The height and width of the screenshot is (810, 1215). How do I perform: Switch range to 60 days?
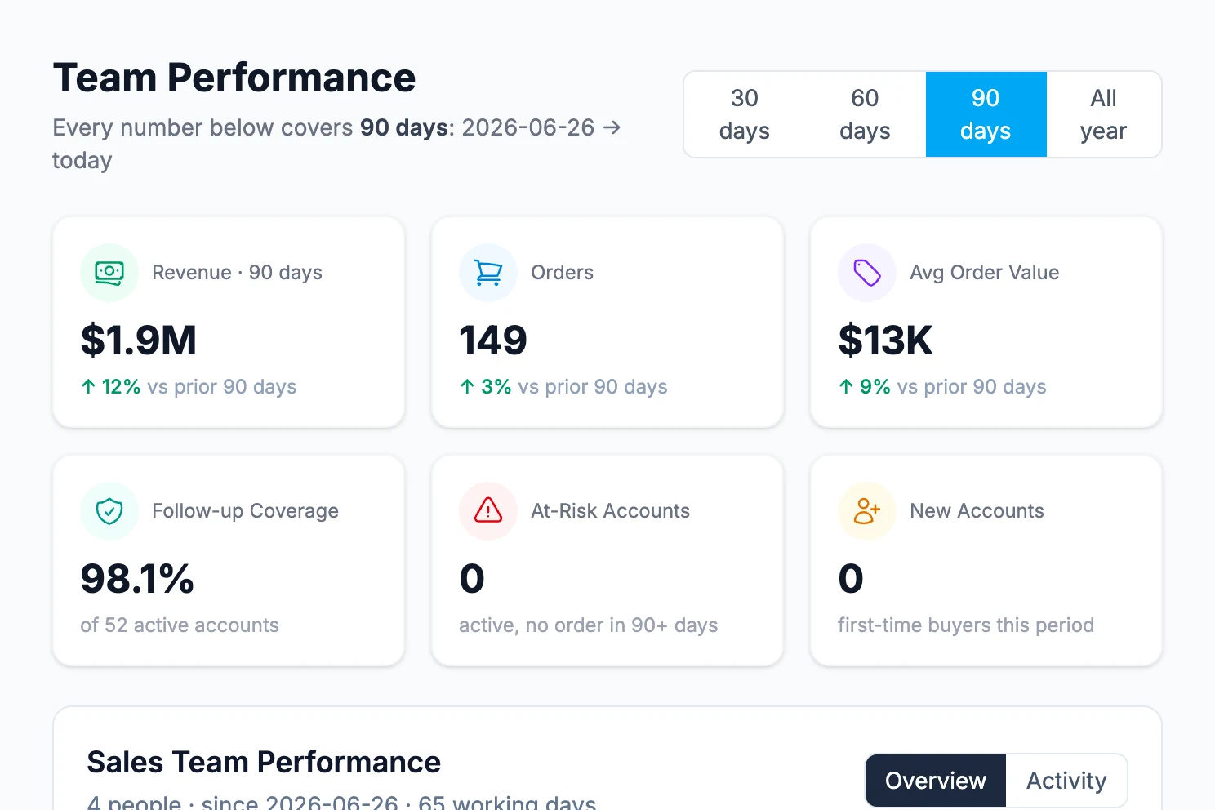(x=866, y=114)
